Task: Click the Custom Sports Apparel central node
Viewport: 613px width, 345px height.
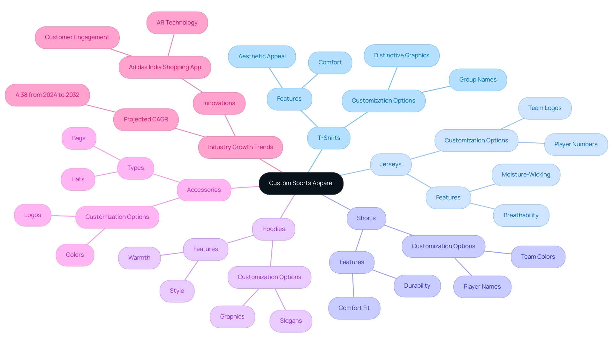Action: 301,183
